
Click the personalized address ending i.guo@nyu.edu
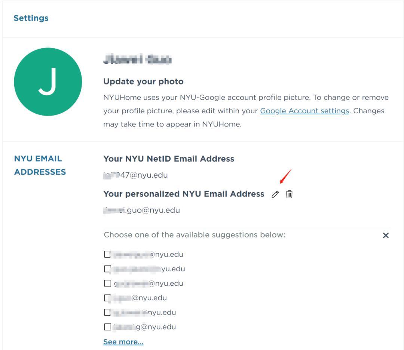(x=141, y=210)
